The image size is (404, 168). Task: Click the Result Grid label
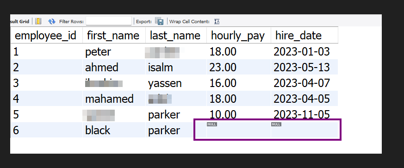(19, 21)
